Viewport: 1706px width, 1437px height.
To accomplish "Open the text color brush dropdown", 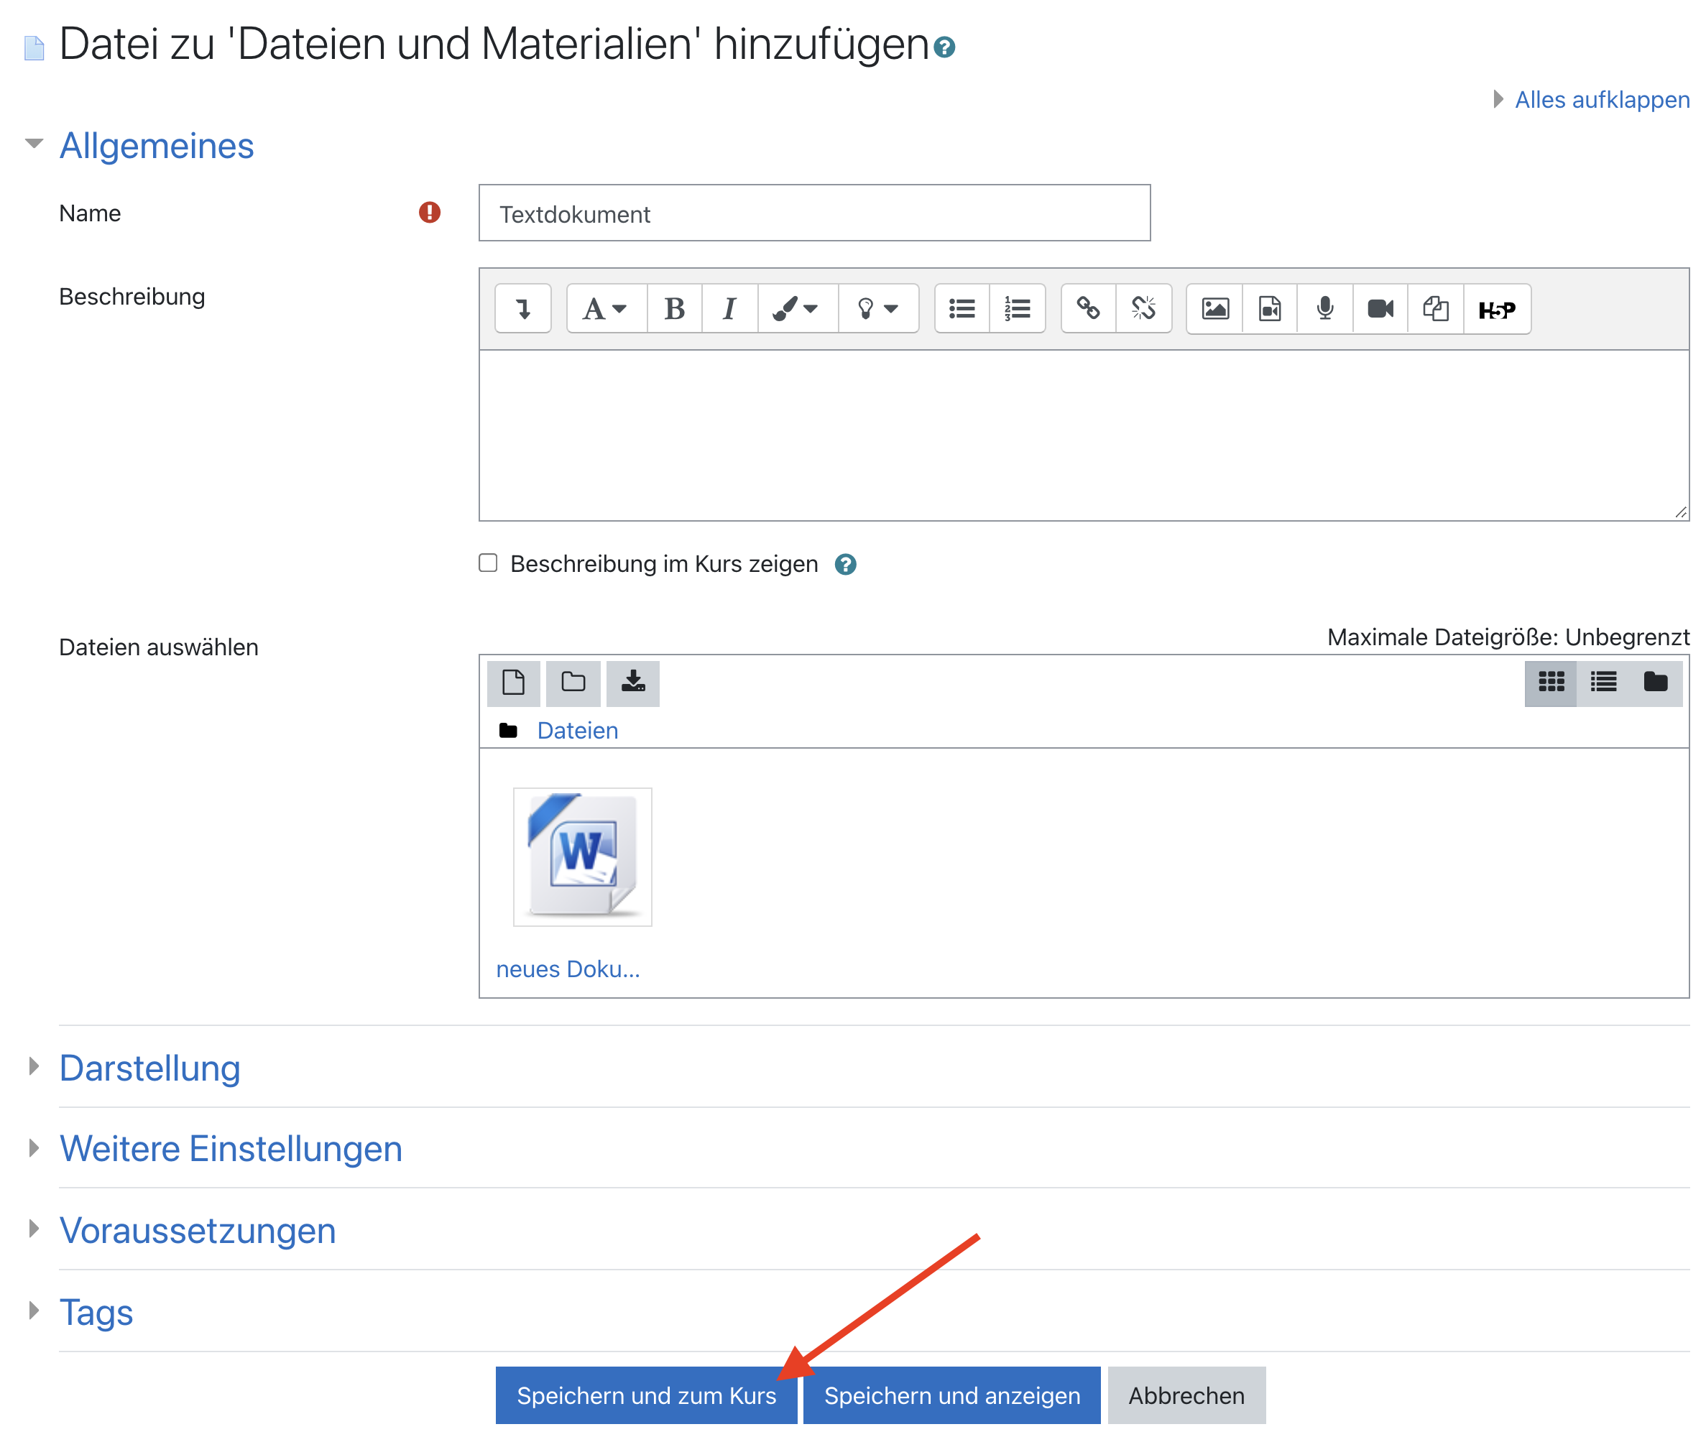I will (796, 309).
